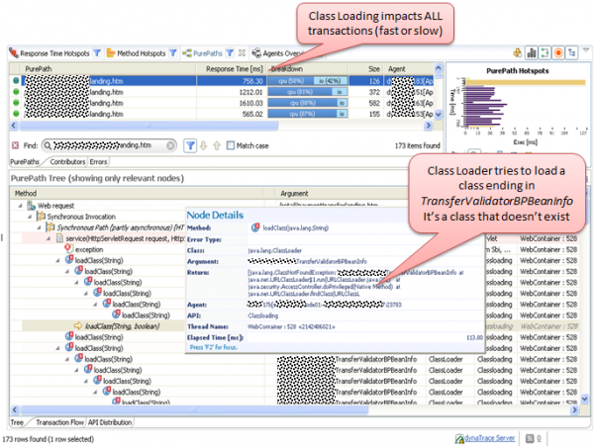Switch to the Response Time Hotspots tab

click(x=54, y=53)
